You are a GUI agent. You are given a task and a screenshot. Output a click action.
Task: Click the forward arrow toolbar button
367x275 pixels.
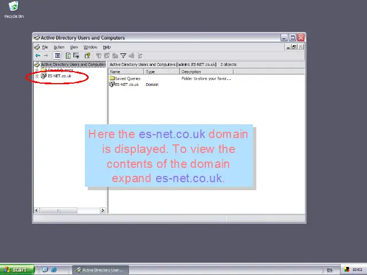point(46,56)
